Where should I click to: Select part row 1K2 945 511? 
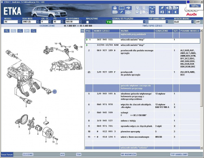click(143, 41)
